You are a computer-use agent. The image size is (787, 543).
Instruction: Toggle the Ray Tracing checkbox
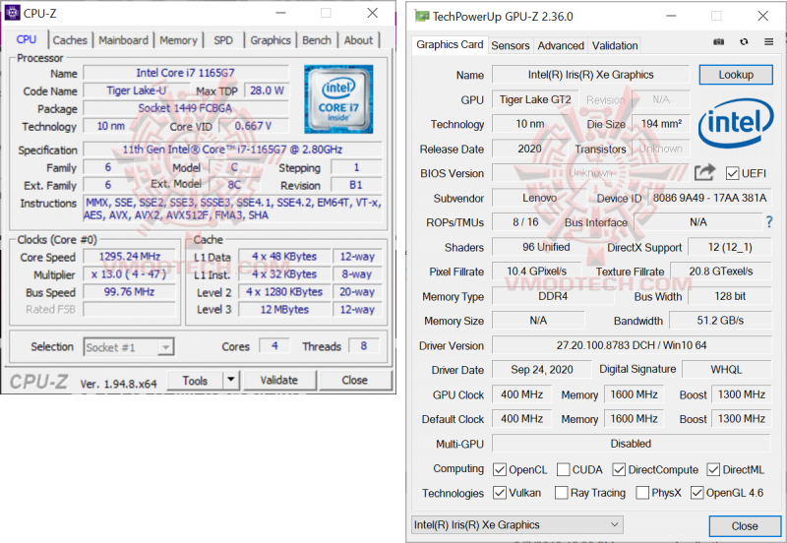point(561,493)
